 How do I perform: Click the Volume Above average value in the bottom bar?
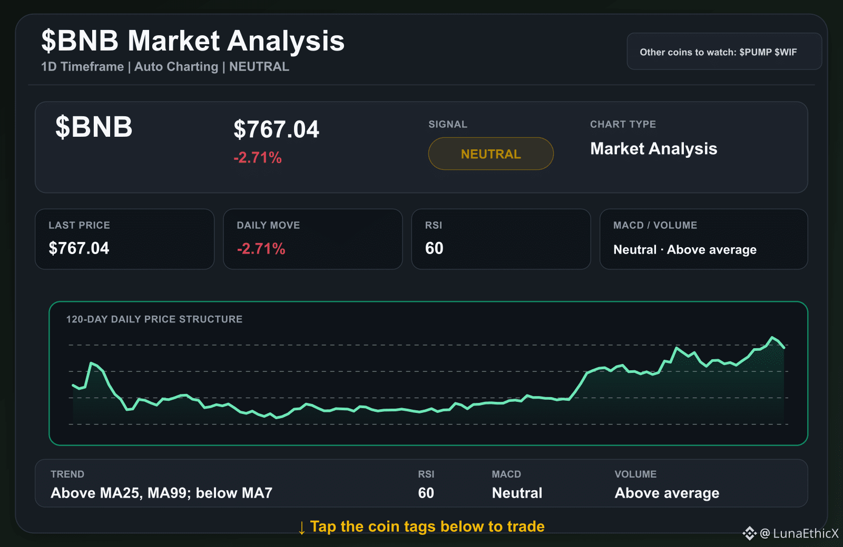coord(667,493)
